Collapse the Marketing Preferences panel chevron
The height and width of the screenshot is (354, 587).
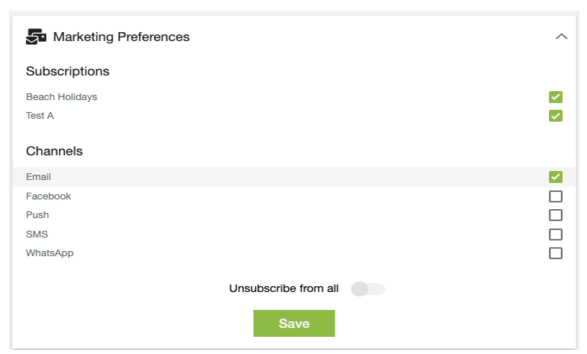point(561,37)
